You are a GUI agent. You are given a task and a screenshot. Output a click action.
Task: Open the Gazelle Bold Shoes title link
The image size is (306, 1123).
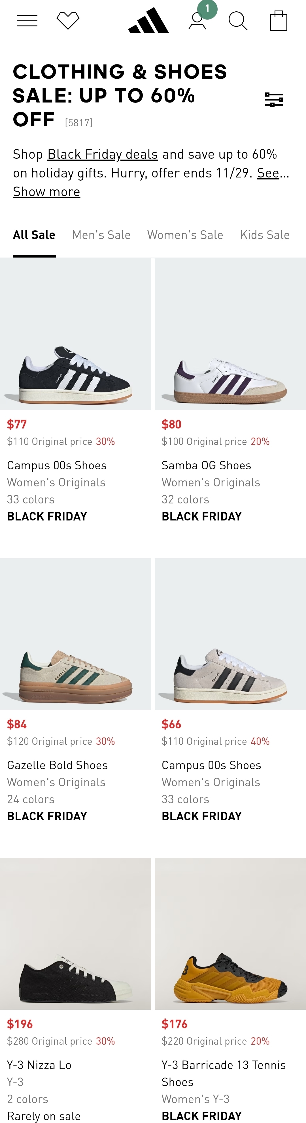coord(58,765)
